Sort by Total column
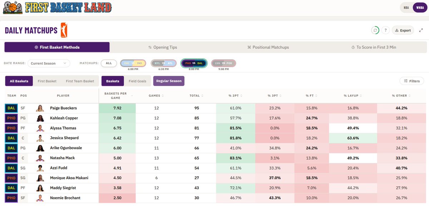429x206 pixels. (197, 96)
